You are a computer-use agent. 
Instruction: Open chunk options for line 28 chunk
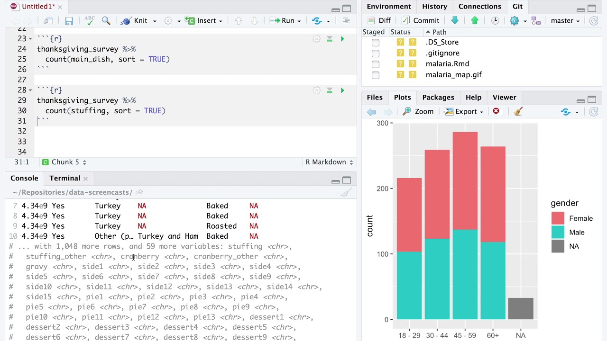point(317,90)
